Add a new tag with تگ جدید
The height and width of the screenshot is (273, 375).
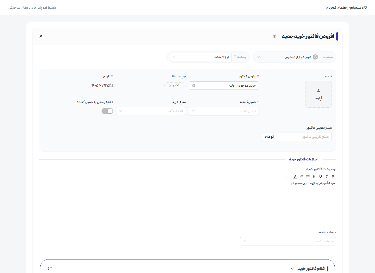click(x=175, y=85)
